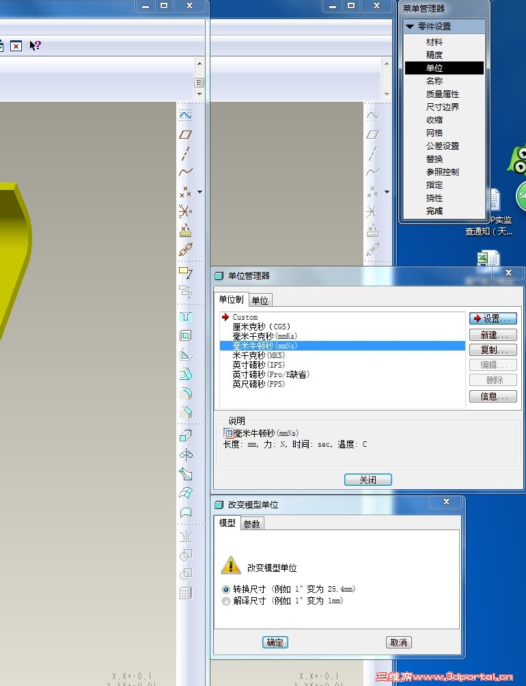526x686 pixels.
Task: Click the 新建... button
Action: click(x=493, y=335)
